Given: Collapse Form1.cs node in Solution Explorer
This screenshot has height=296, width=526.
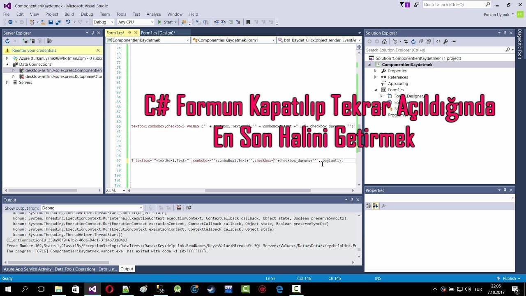Looking at the screenshot, I should (x=375, y=90).
